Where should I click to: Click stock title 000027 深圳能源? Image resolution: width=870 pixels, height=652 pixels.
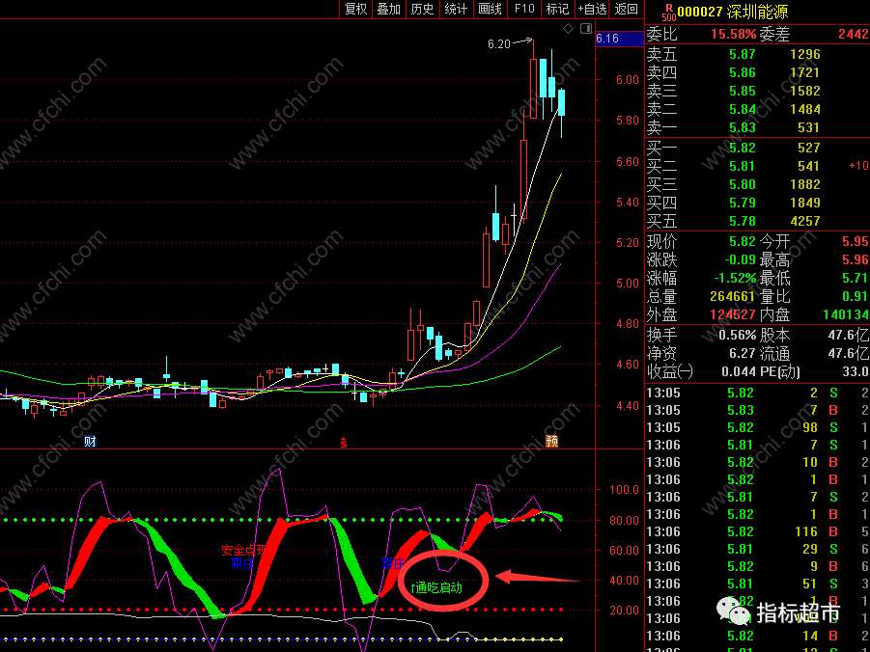(732, 12)
